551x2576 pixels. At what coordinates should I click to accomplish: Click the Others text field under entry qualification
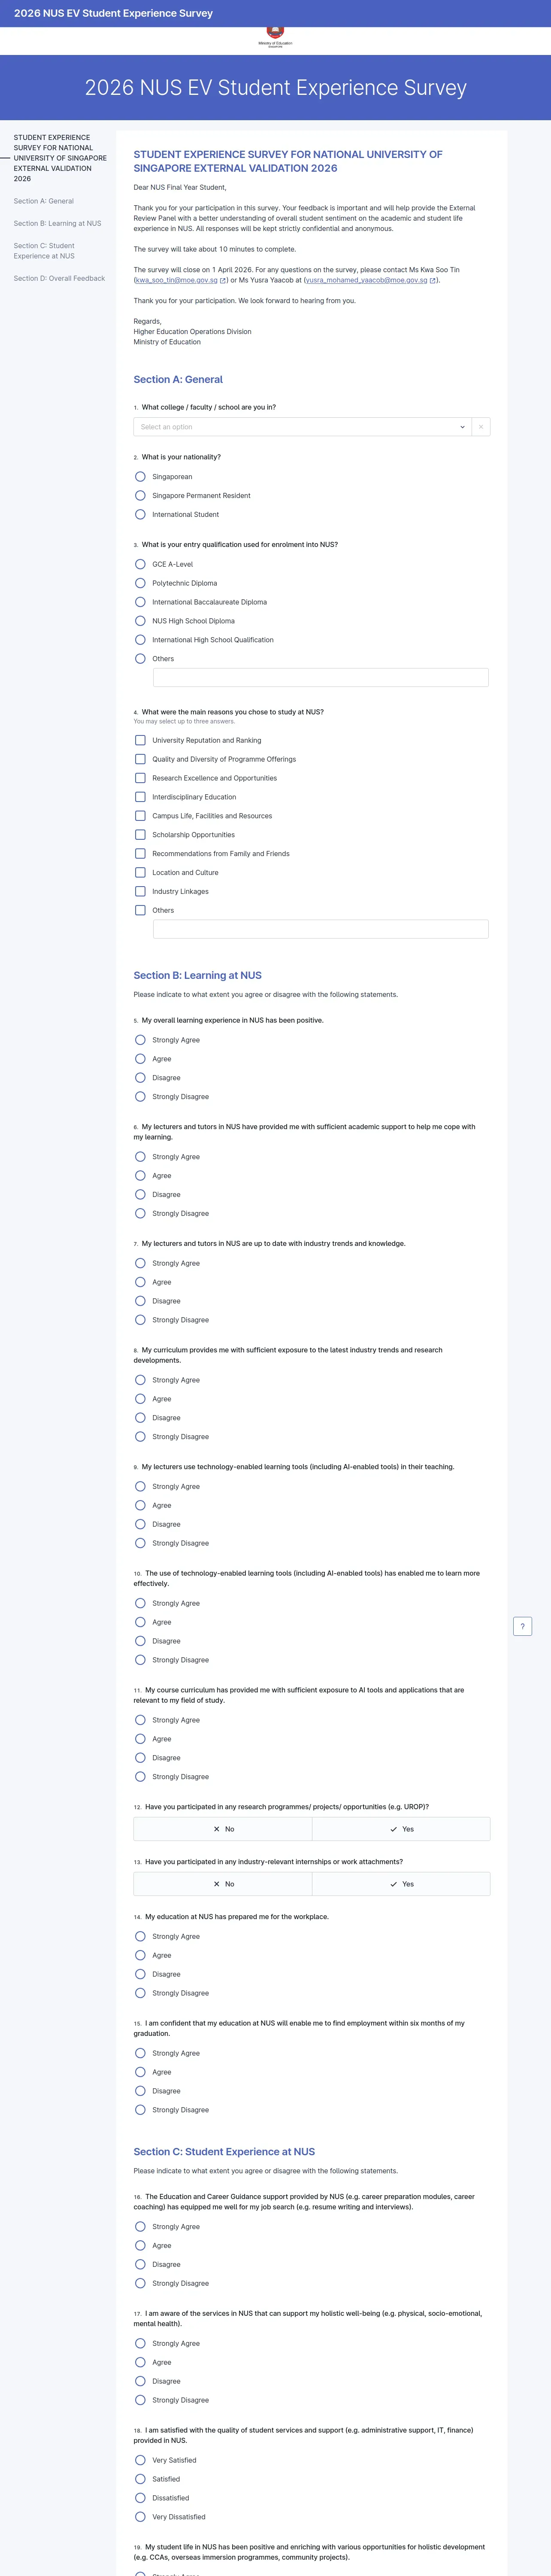(x=320, y=678)
